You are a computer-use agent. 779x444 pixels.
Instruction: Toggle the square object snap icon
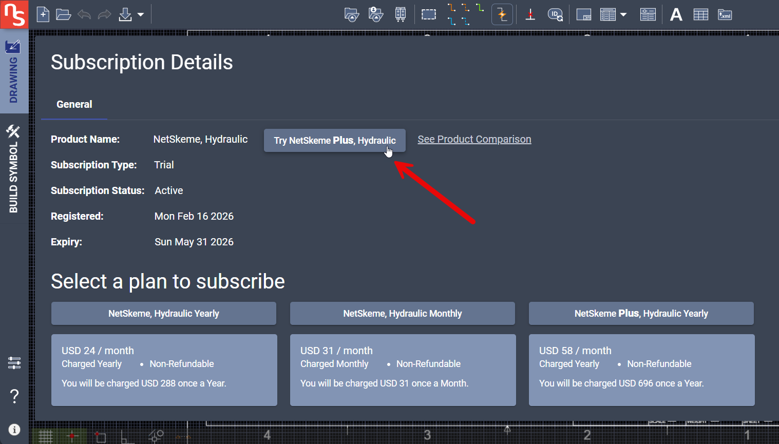[100, 437]
